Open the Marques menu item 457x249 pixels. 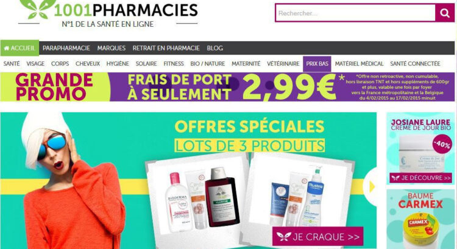(112, 48)
